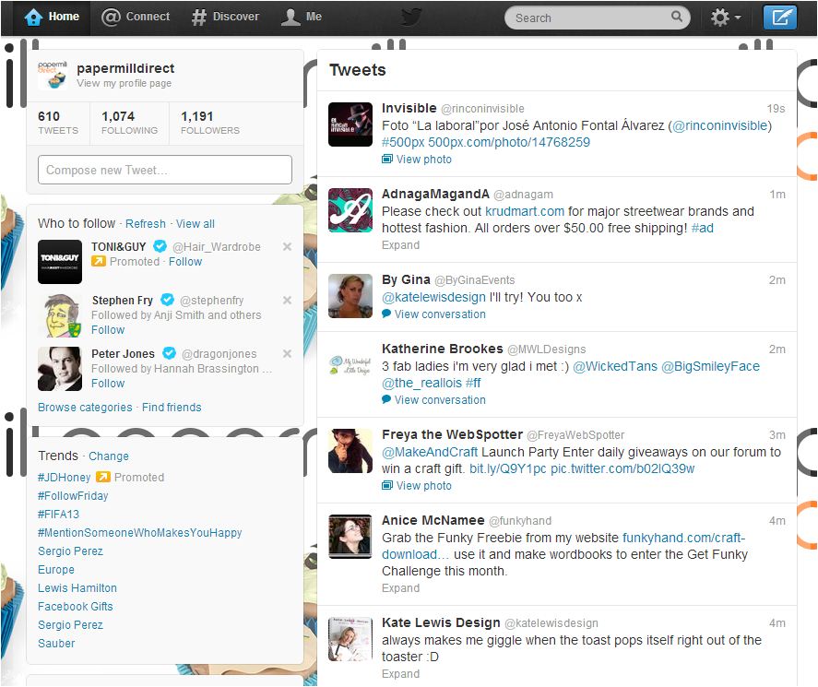Click the papermilldirect profile avatar
The height and width of the screenshot is (687, 818).
point(53,75)
